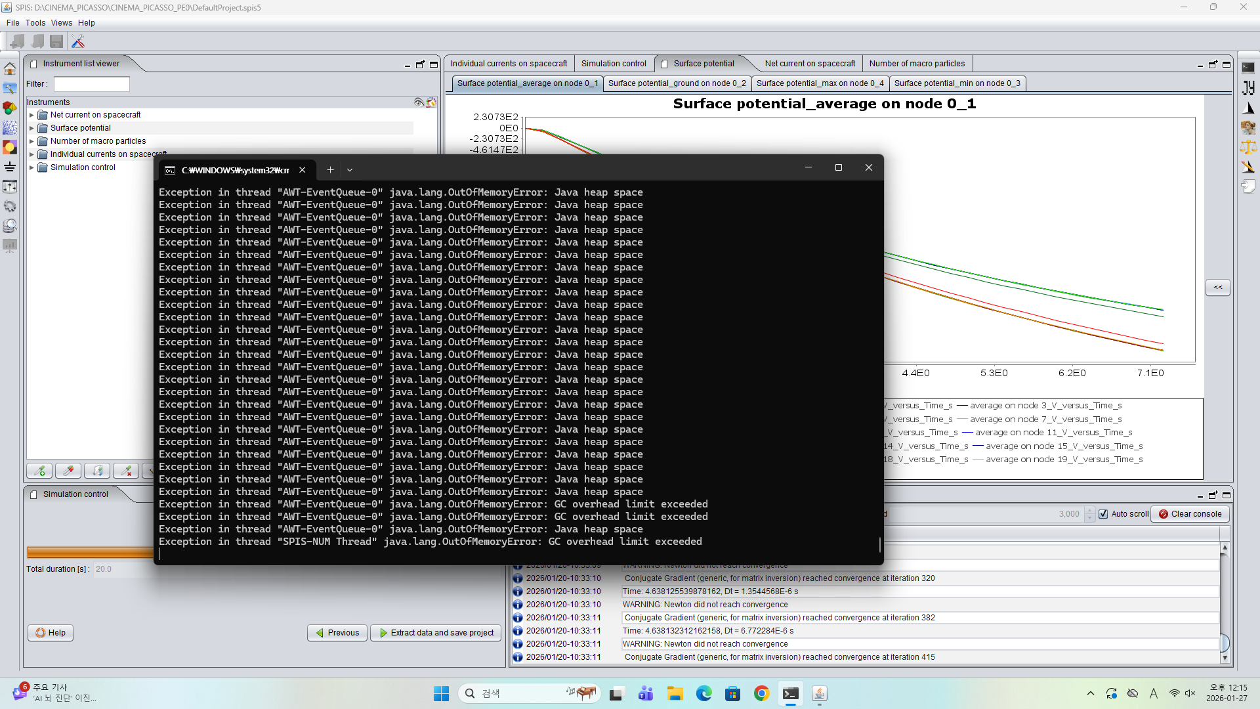Open the mesh grid icon in sidebar
This screenshot has height=709, width=1260.
[10, 127]
